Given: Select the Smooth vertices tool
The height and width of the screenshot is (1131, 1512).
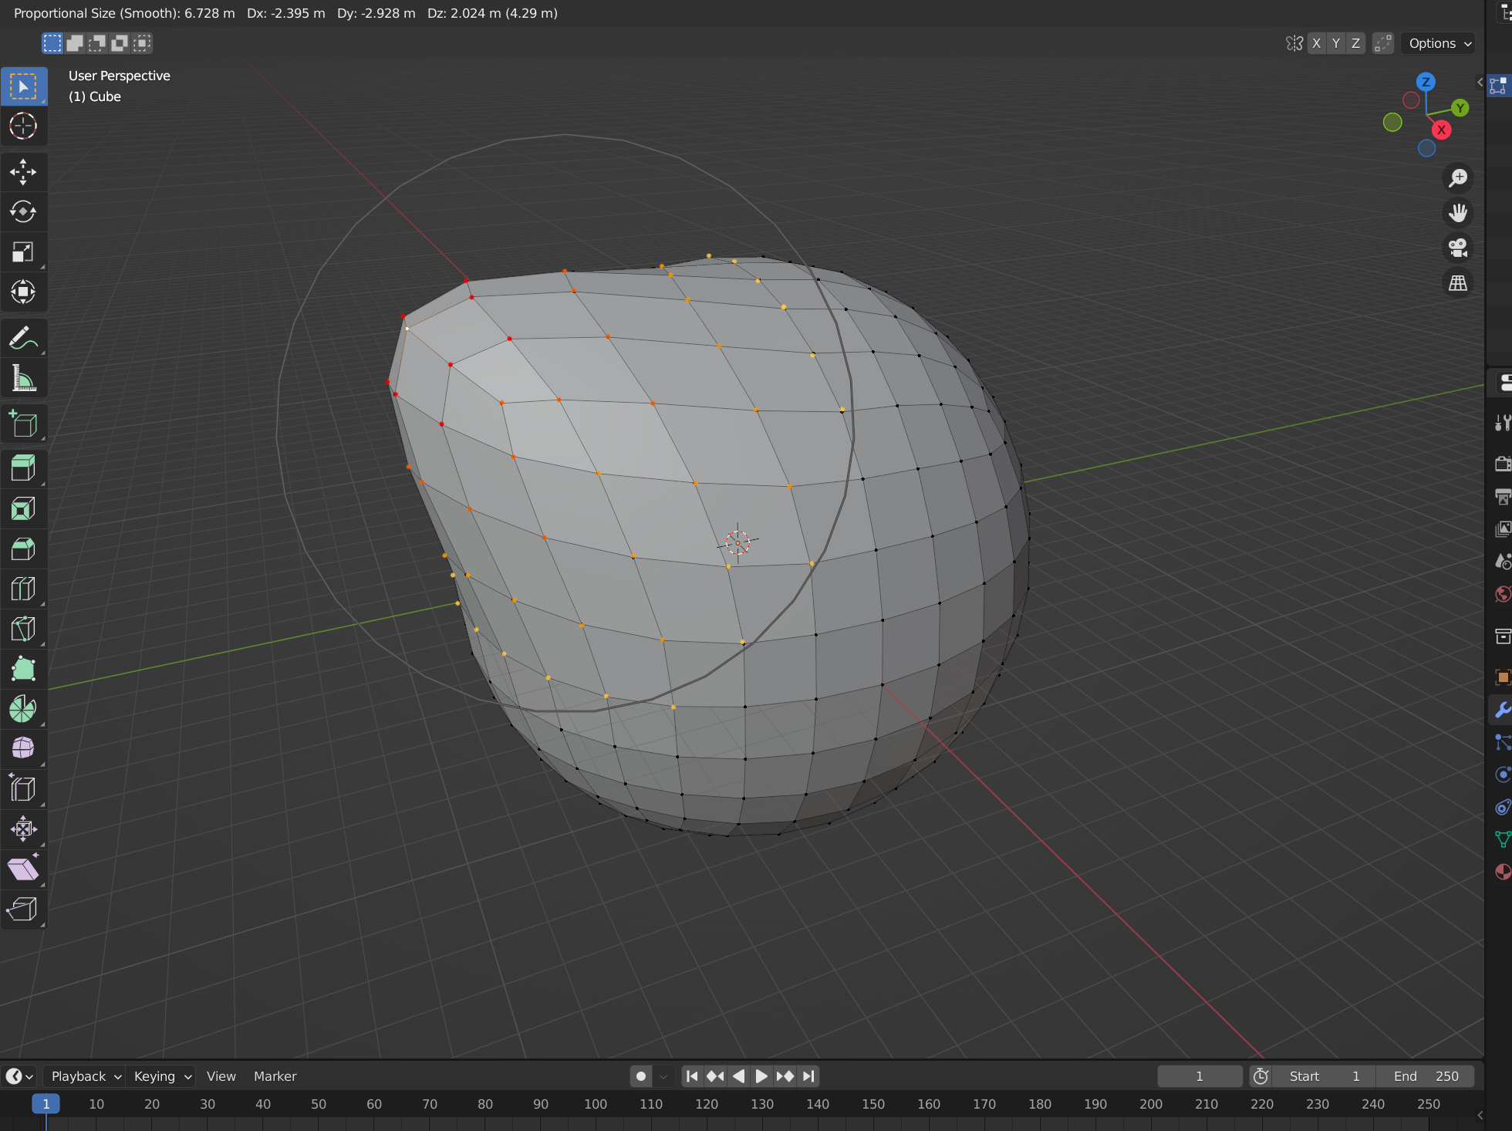Looking at the screenshot, I should [23, 748].
